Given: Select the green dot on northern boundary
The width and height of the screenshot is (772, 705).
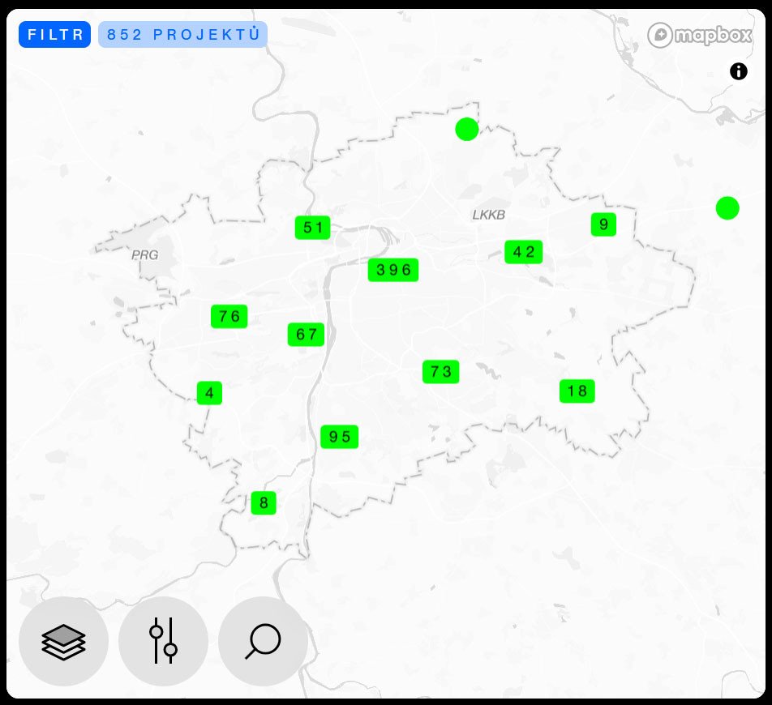Looking at the screenshot, I should [x=467, y=130].
